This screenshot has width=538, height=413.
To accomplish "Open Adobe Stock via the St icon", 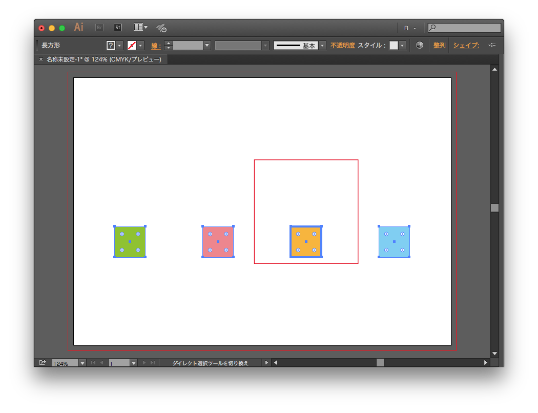I will (x=118, y=28).
